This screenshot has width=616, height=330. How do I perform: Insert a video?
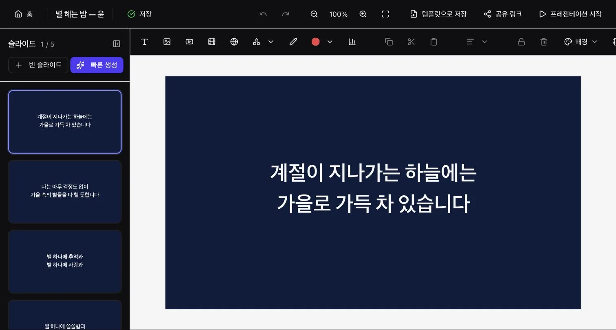click(189, 42)
